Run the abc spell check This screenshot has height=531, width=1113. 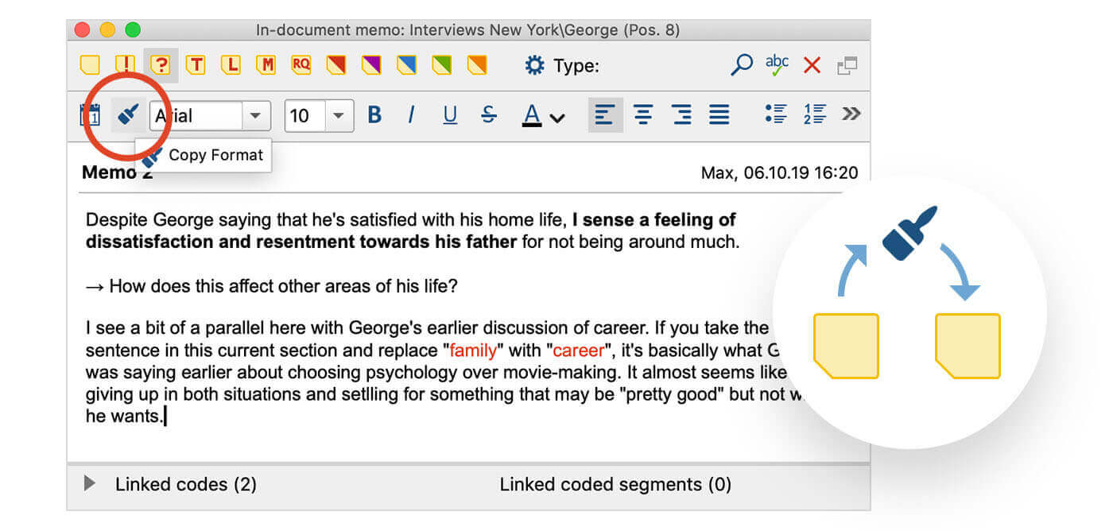pyautogui.click(x=777, y=65)
